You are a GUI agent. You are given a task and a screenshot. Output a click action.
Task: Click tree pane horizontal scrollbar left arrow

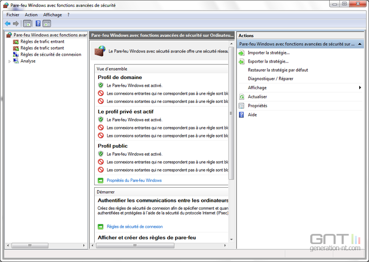[8, 246]
